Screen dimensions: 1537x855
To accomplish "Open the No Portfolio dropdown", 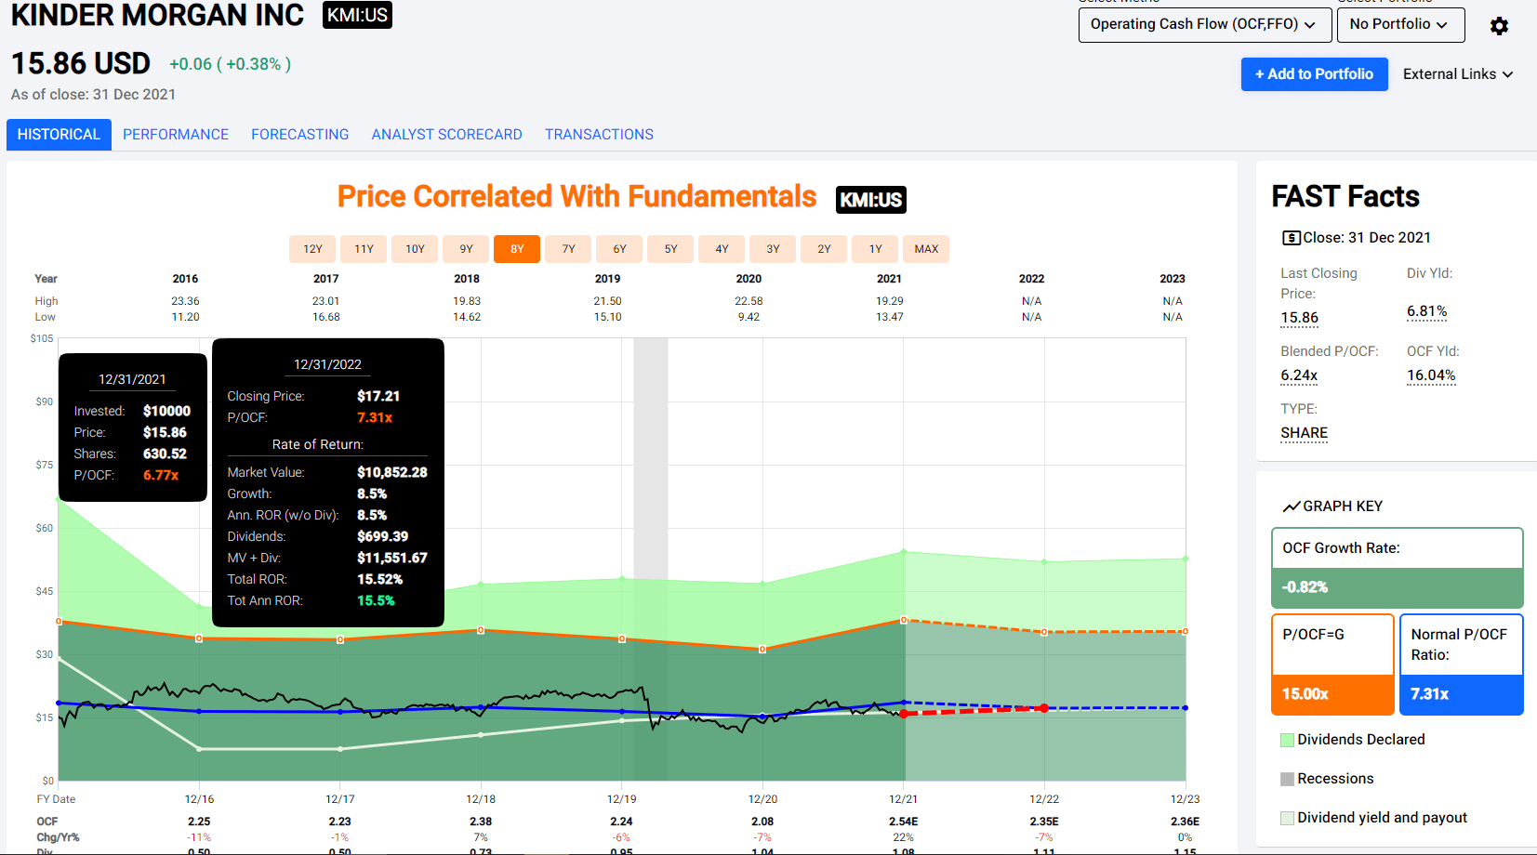I will coord(1400,24).
